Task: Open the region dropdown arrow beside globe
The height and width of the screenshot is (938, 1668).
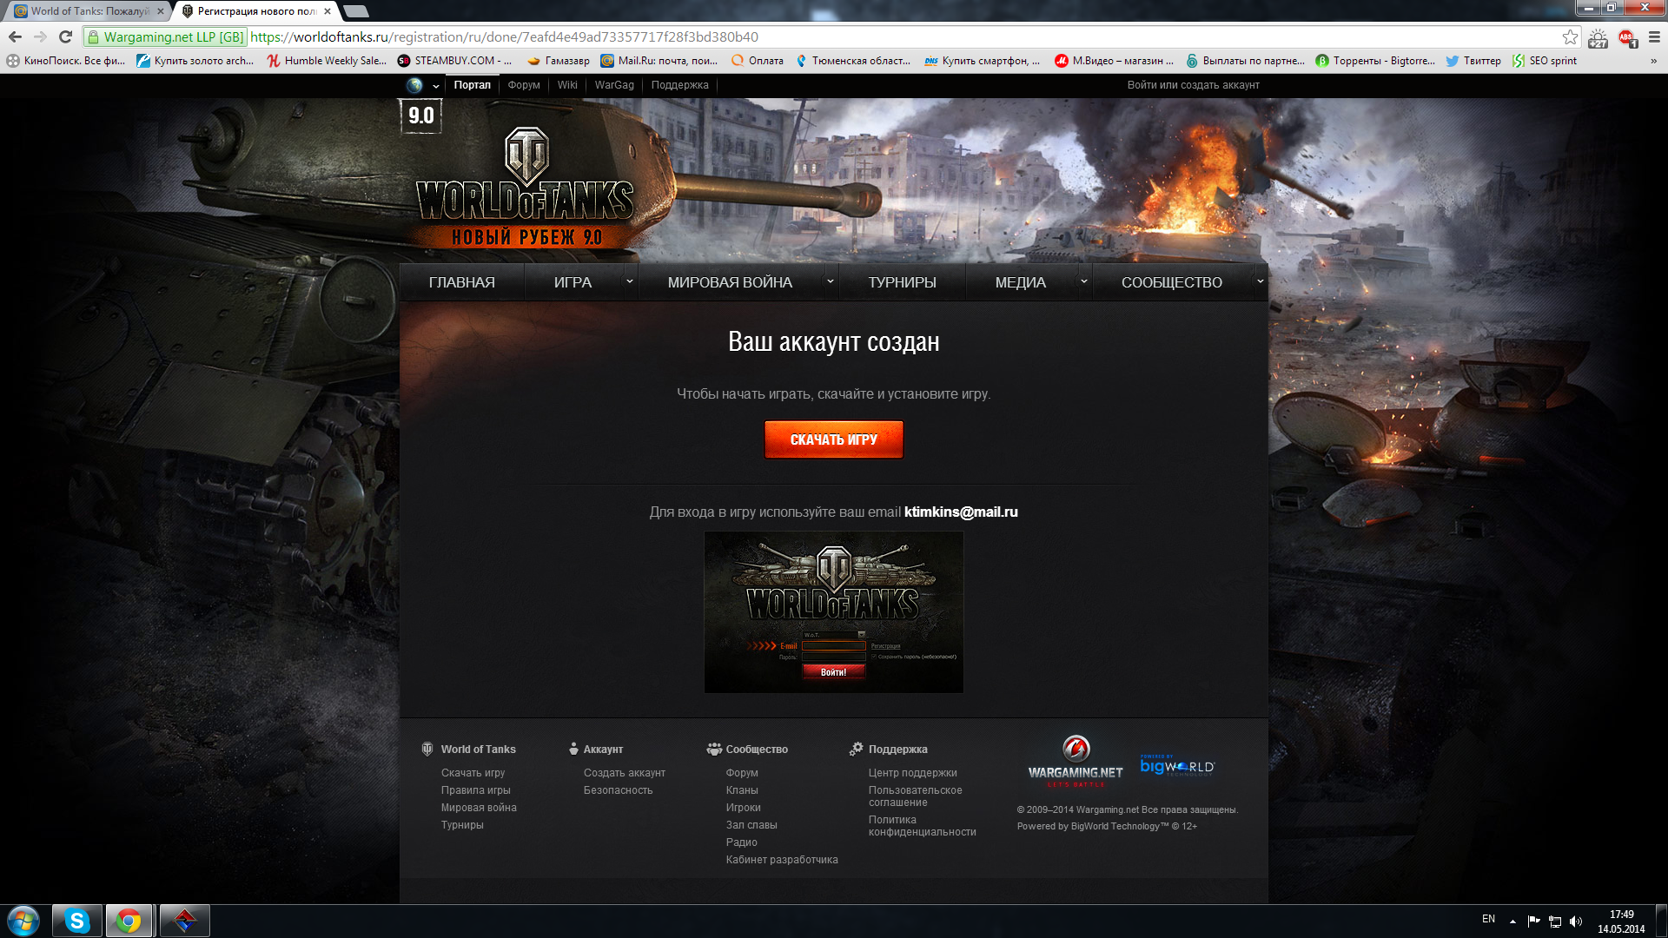Action: 435,86
